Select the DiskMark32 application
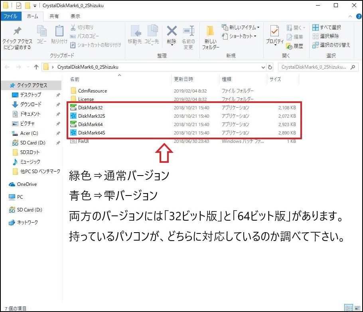 click(x=90, y=108)
